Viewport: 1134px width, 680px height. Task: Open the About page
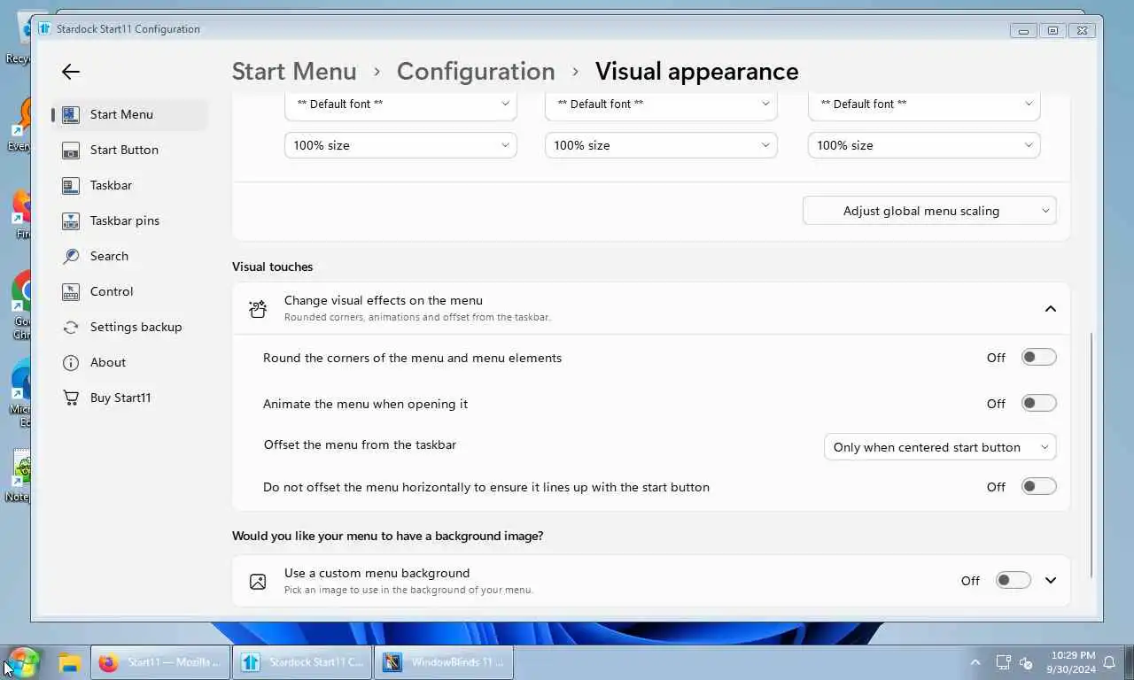click(130, 362)
